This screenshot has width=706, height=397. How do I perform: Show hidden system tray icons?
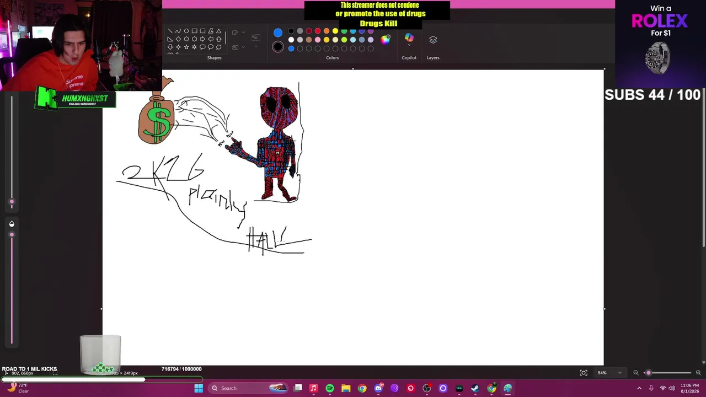click(x=639, y=388)
